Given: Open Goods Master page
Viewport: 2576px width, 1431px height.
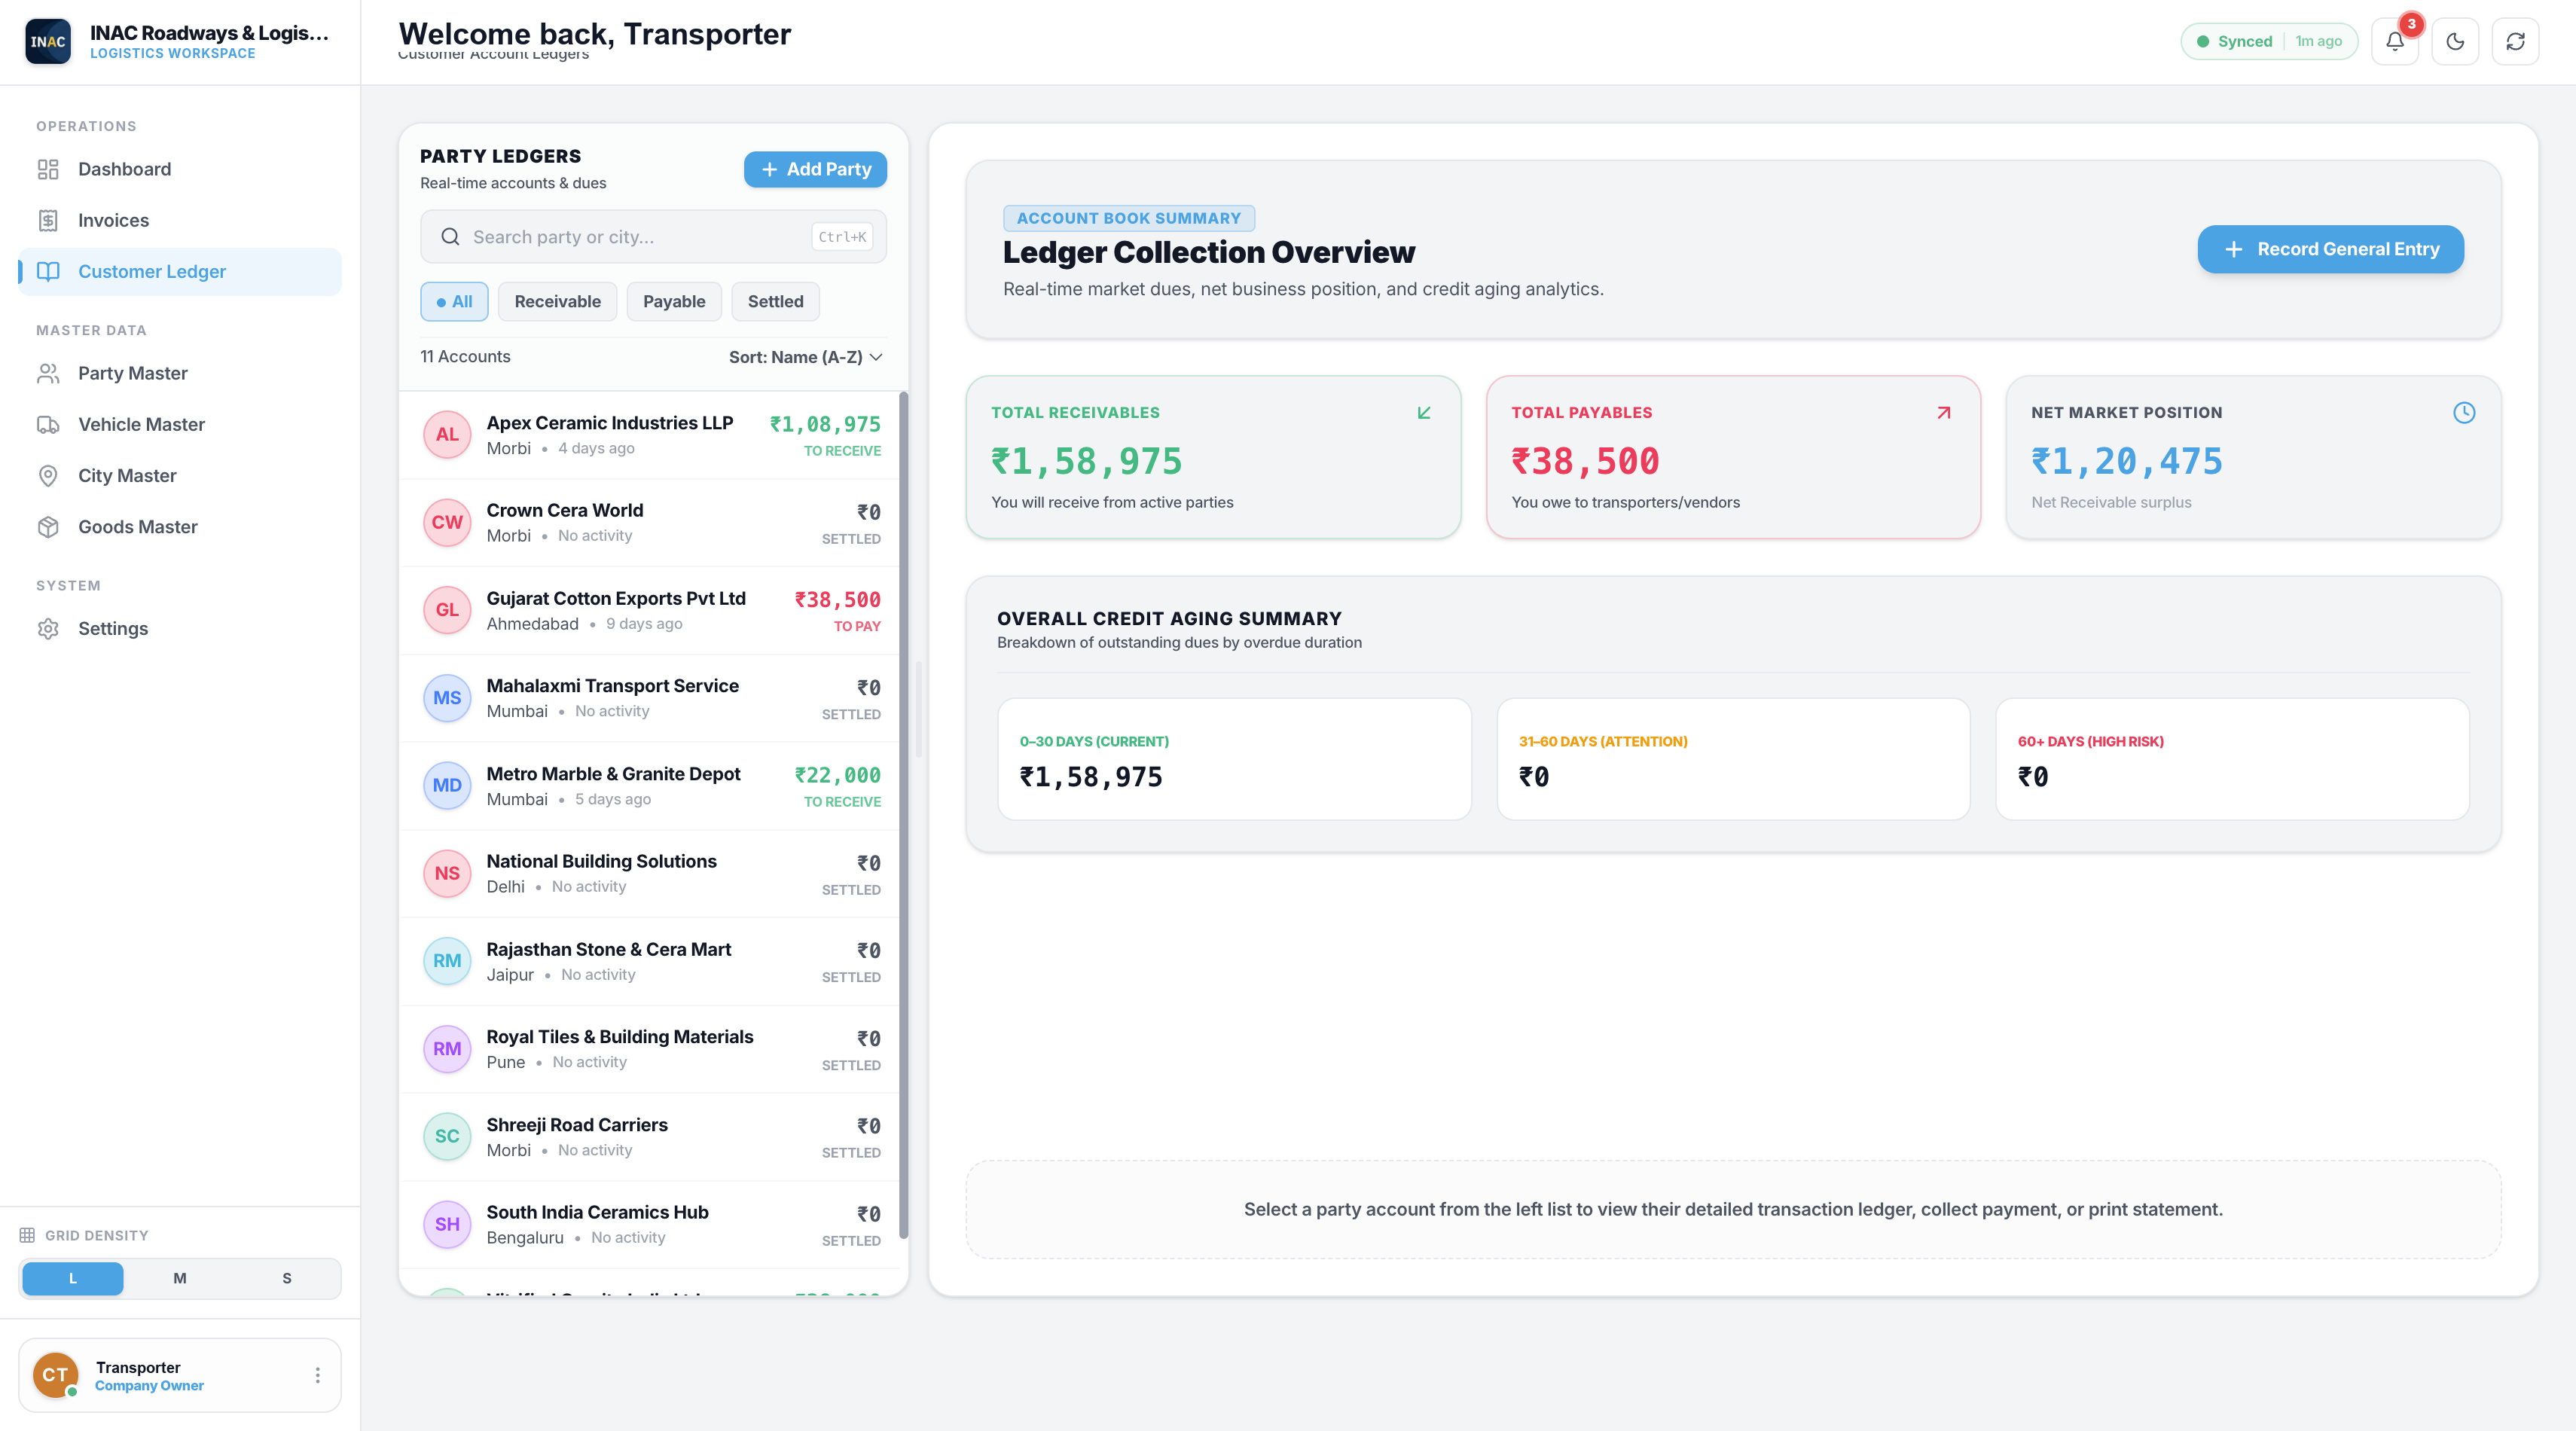Looking at the screenshot, I should point(180,526).
